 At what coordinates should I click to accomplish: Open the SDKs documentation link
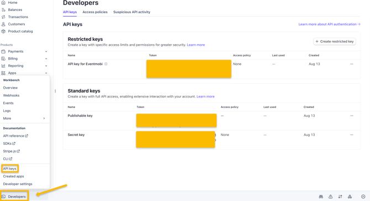coord(9,143)
